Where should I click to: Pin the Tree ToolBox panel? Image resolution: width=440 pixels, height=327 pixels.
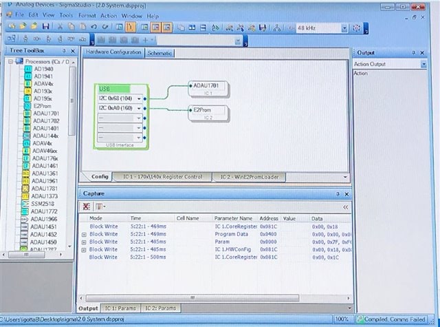64,51
